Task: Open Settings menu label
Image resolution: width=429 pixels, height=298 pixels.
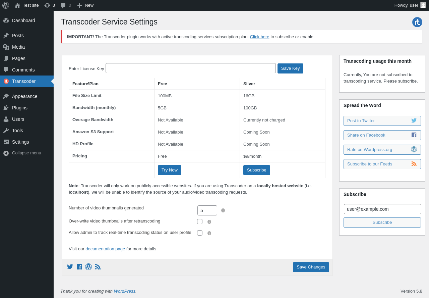Action: coord(20,142)
